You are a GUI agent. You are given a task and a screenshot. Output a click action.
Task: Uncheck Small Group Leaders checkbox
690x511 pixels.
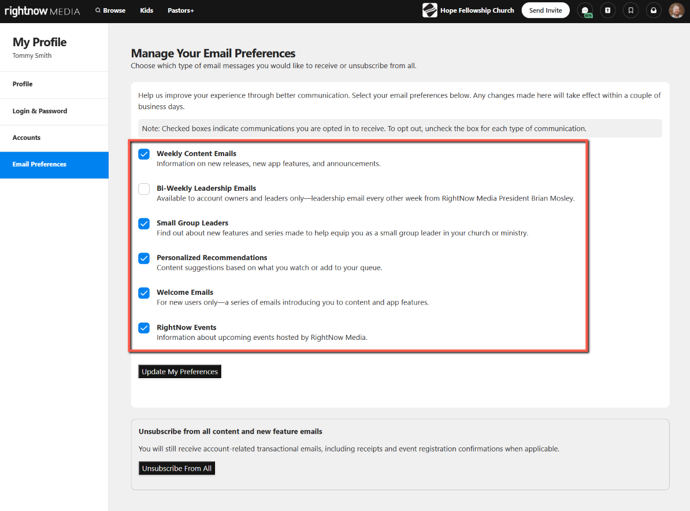tap(144, 224)
